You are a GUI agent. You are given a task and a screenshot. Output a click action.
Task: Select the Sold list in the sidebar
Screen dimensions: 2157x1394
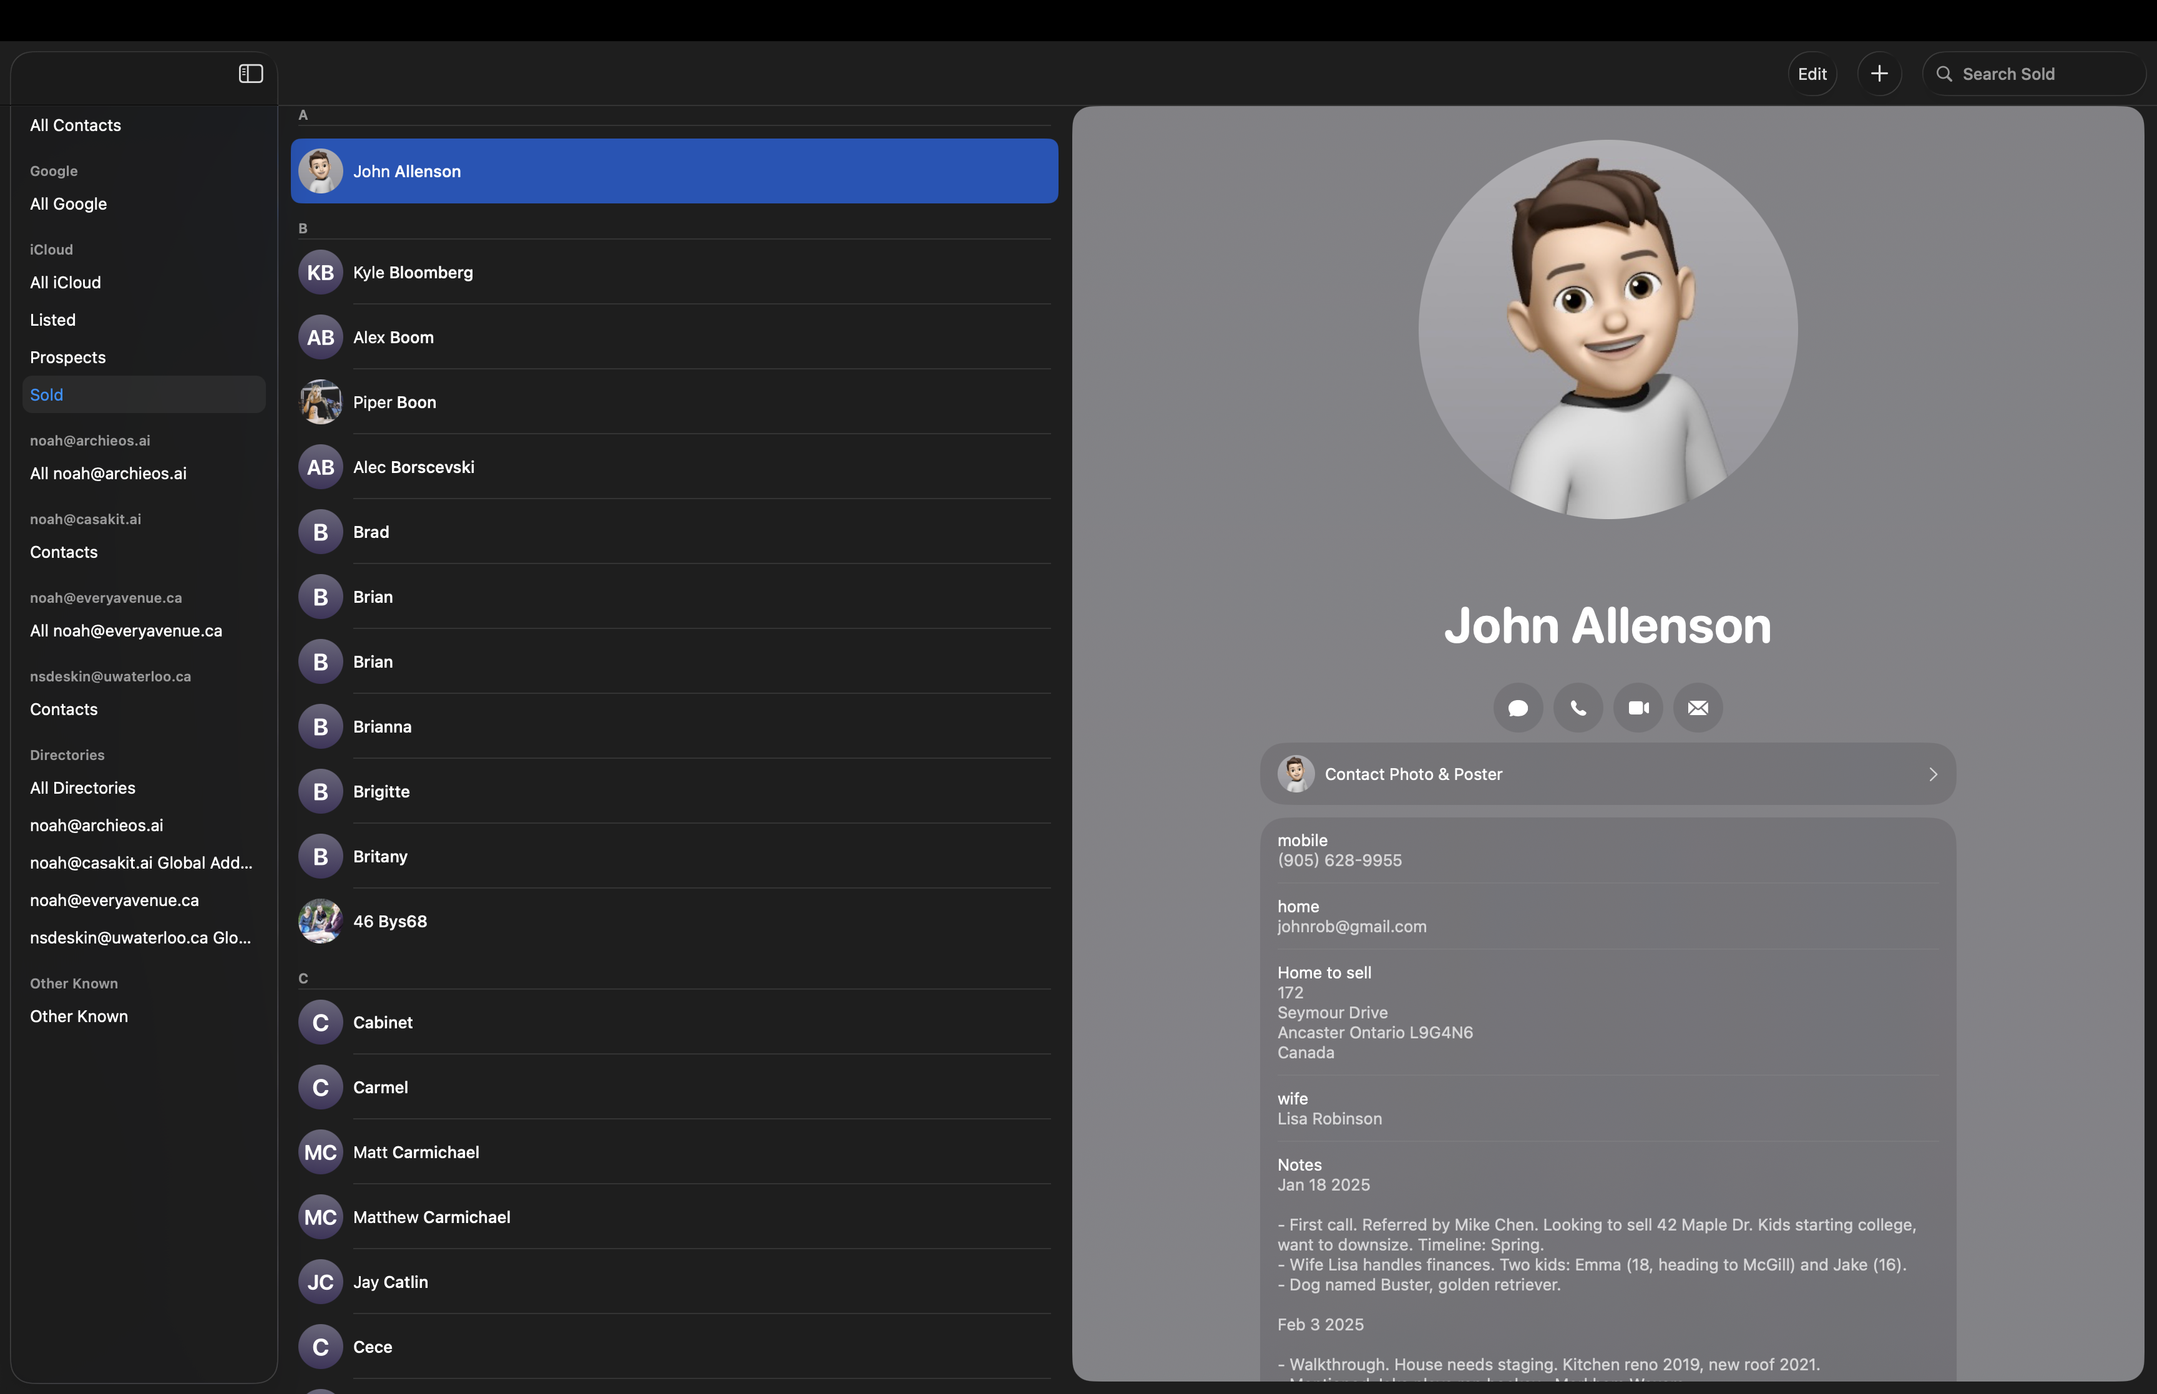[x=46, y=394]
